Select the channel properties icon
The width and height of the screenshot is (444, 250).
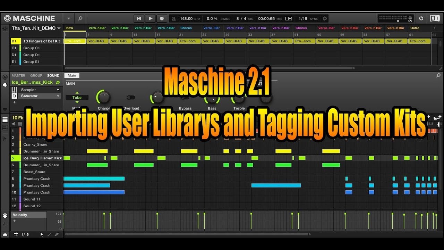[5, 77]
